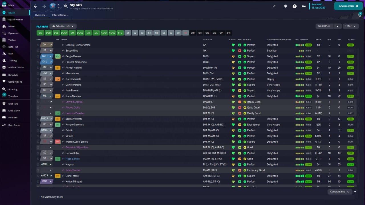Image resolution: width=365 pixels, height=205 pixels.
Task: Toggle the pick circle for Marquinhos
Action: pos(38,73)
